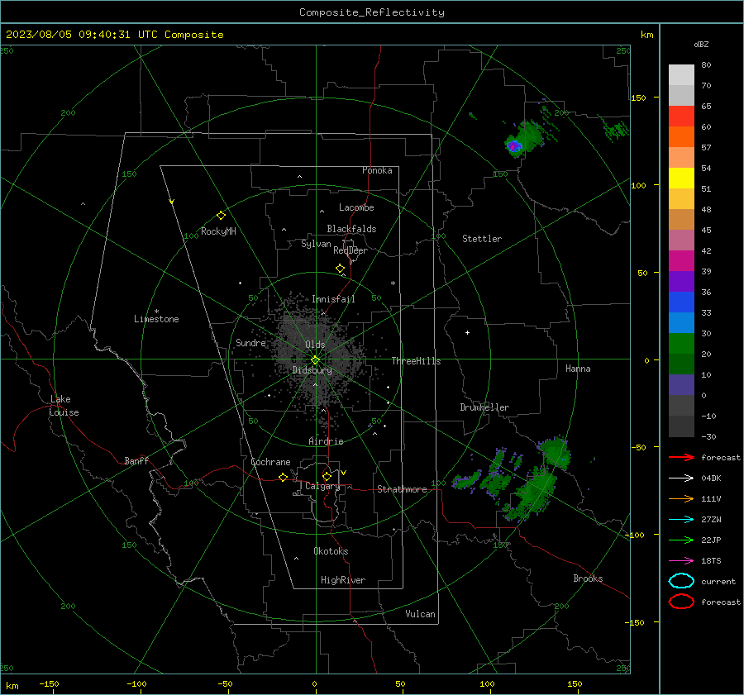
Task: Click the white plus marker west of Hanna
Action: click(467, 332)
